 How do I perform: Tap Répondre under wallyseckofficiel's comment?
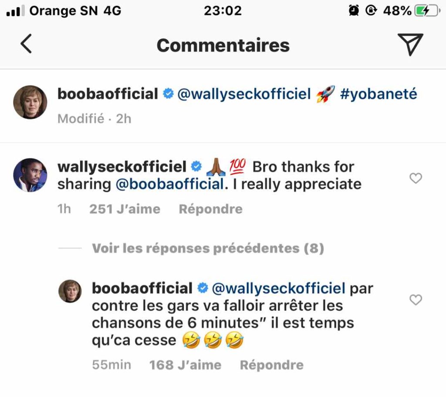click(x=210, y=209)
